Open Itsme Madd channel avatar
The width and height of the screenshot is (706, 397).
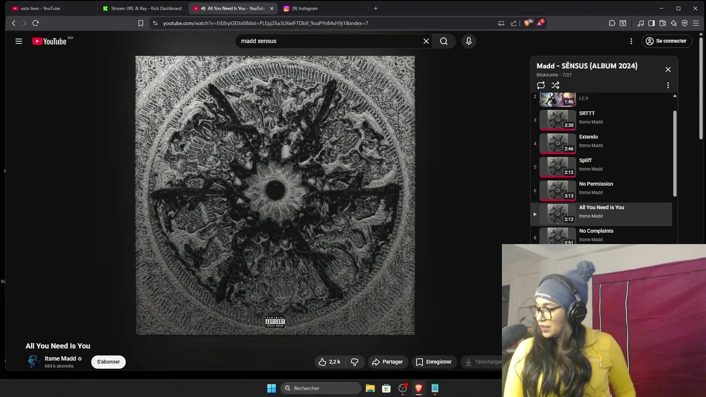click(x=34, y=362)
